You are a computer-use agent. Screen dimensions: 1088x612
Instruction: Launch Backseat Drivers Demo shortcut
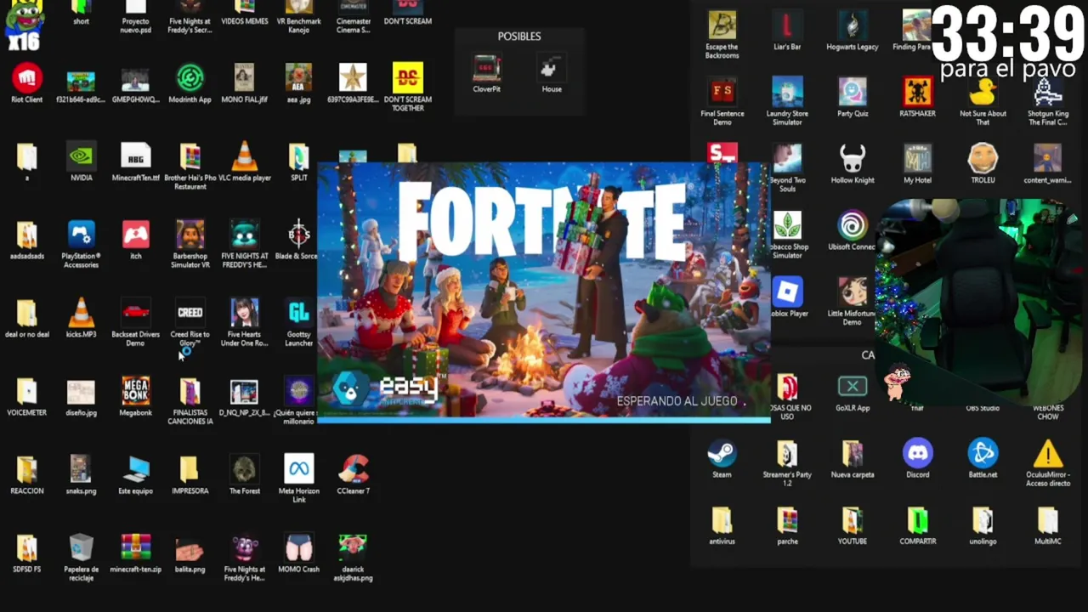tap(135, 314)
